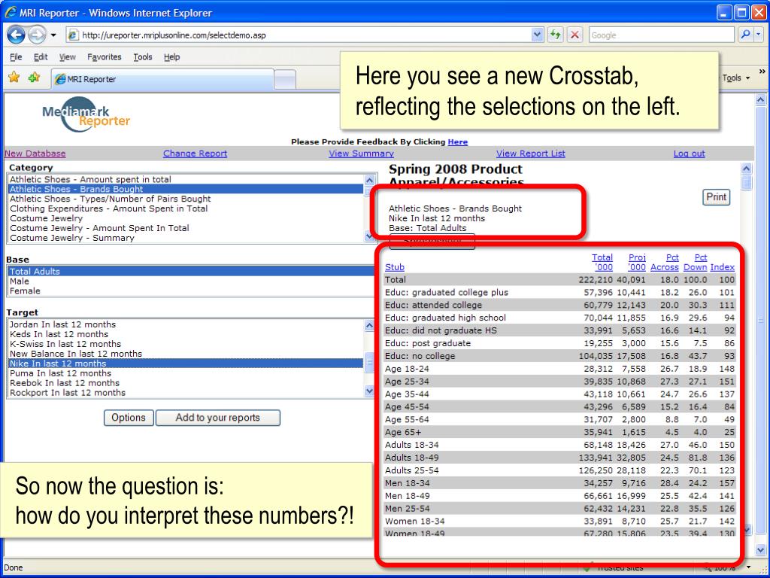The width and height of the screenshot is (770, 578).
Task: Open the Favorites menu
Action: [x=104, y=57]
